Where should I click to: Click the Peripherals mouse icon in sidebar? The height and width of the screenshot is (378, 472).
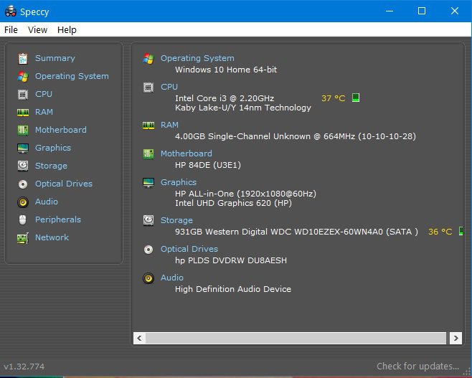click(22, 219)
